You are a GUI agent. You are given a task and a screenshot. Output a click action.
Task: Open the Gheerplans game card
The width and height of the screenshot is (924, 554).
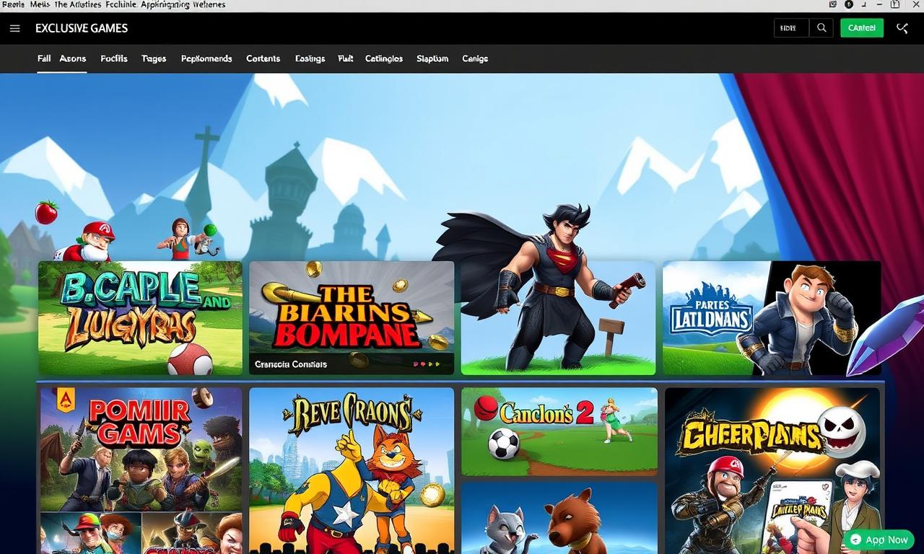coord(772,470)
